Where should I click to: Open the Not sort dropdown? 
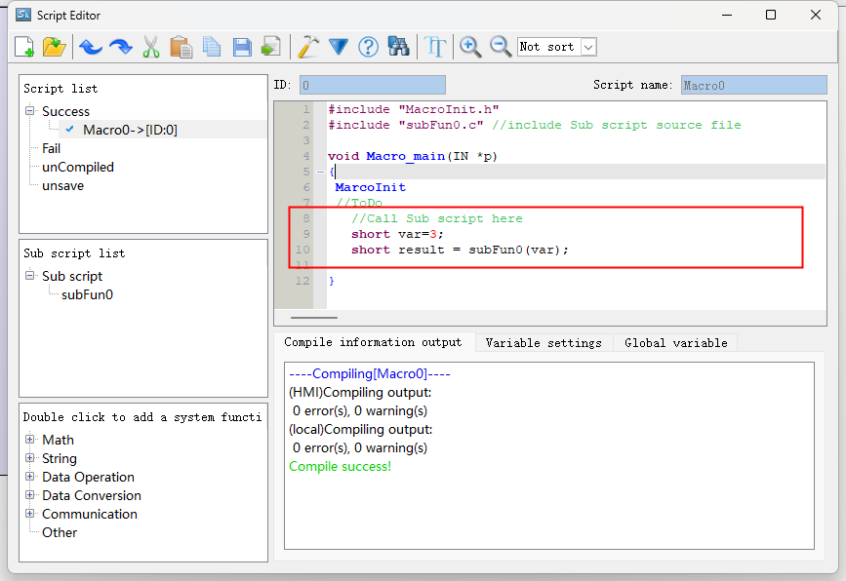[x=587, y=47]
